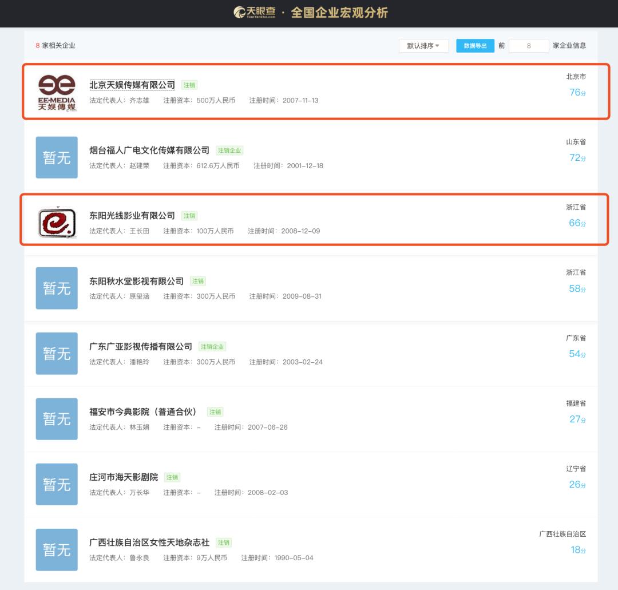Click placeholder logo for 福安市今典影院

(57, 419)
